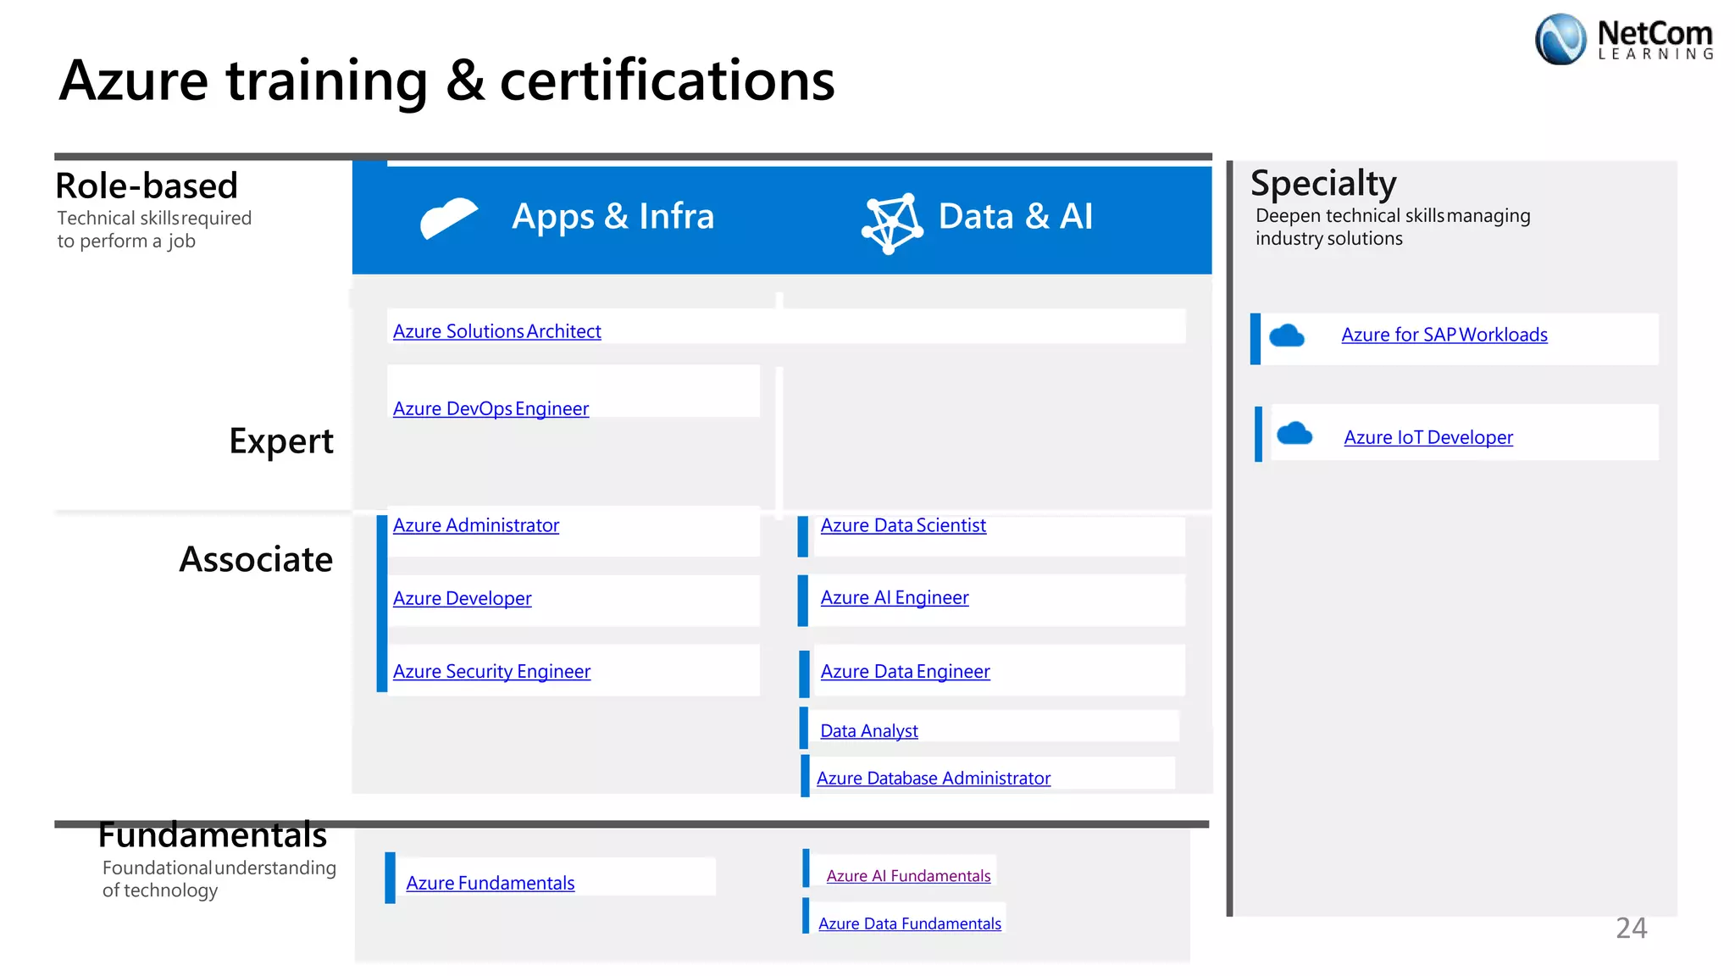
Task: Click the cloud icon next to IoT Developer
Action: [1294, 434]
